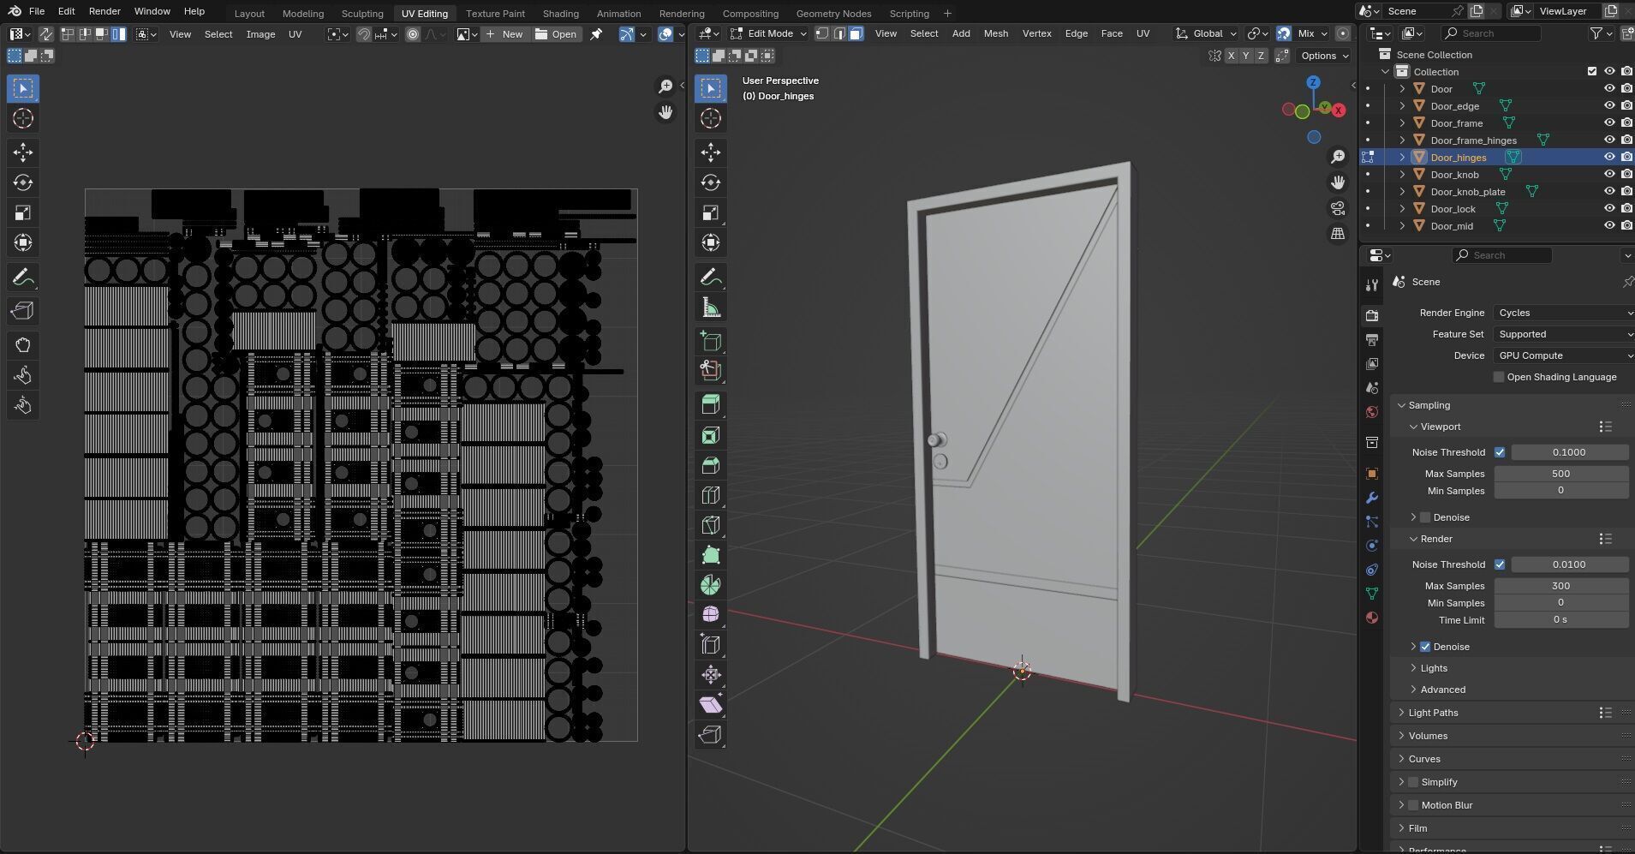Screen dimensions: 1635x854
Task: Open the Material properties tab
Action: (1372, 618)
